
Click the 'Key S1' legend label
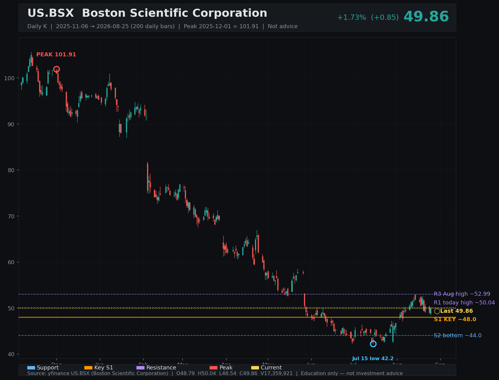pos(104,368)
